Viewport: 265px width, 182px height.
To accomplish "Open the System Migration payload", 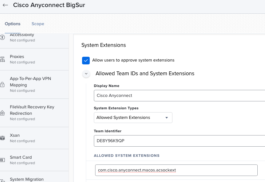I will (x=34, y=177).
